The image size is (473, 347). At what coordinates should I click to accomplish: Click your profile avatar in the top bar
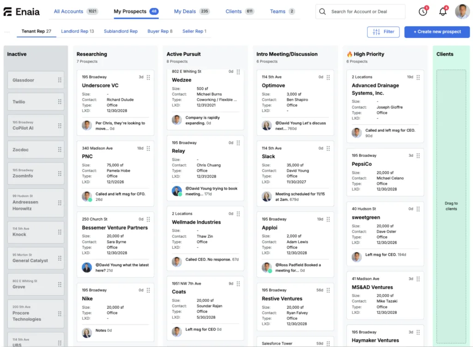462,11
